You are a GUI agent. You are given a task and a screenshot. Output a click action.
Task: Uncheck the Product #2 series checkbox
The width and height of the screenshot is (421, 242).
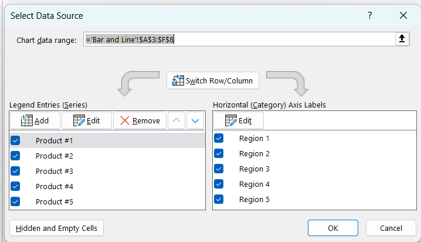pyautogui.click(x=15, y=156)
